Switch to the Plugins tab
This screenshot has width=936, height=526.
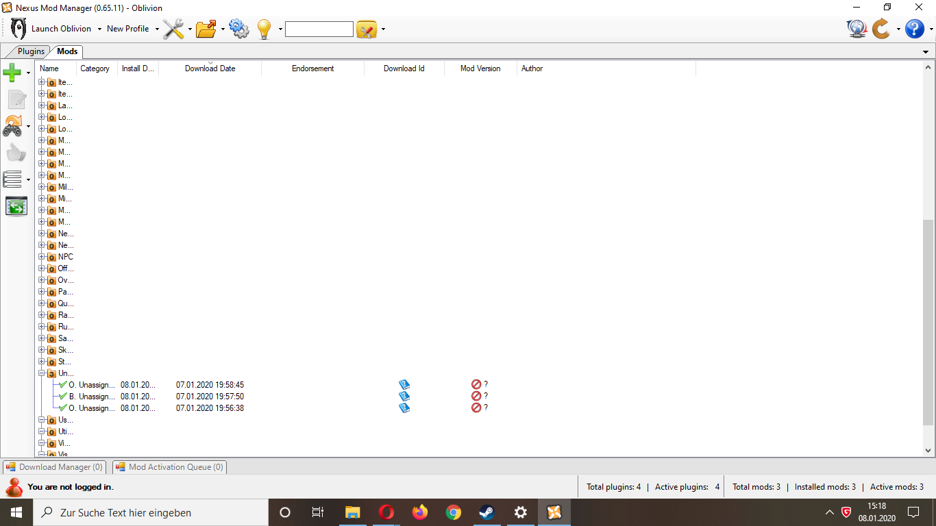pyautogui.click(x=30, y=51)
